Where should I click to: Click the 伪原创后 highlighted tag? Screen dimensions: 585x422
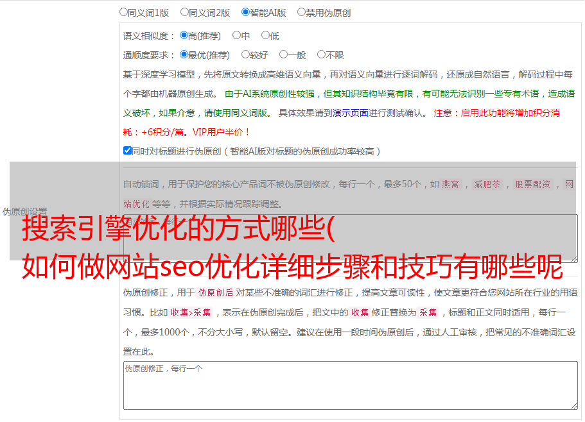[216, 292]
